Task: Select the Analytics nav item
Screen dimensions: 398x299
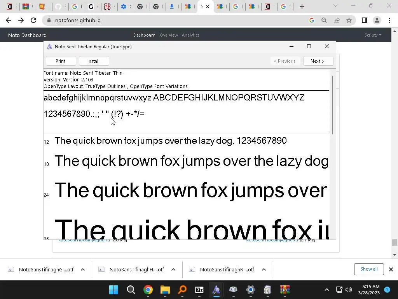Action: tap(190, 35)
